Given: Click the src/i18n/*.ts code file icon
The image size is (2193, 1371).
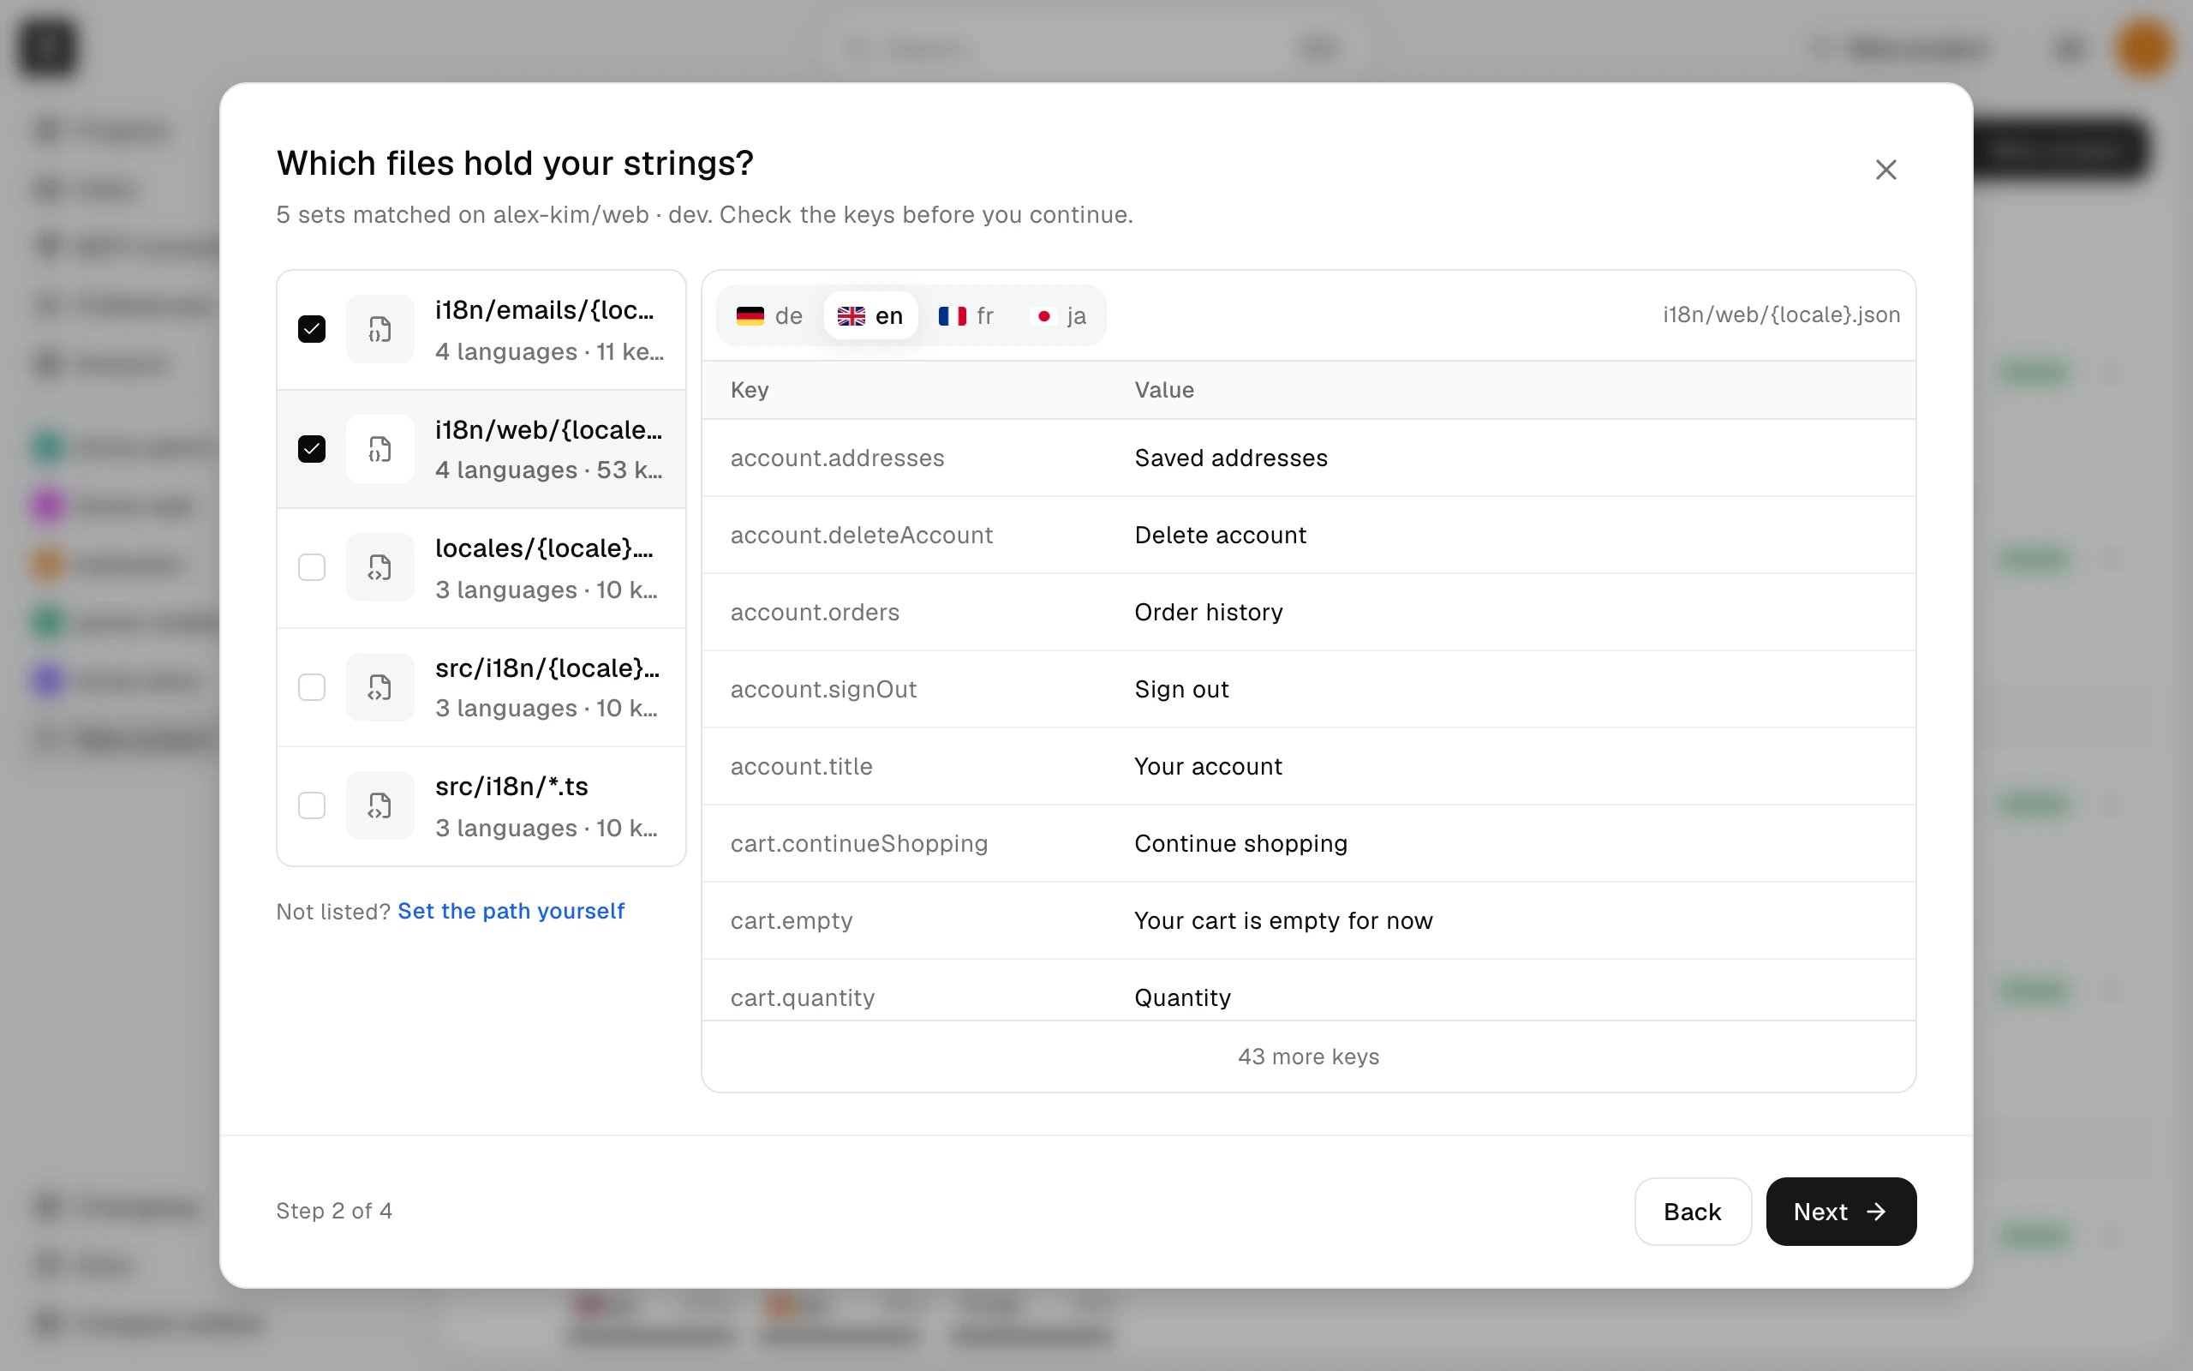Looking at the screenshot, I should point(379,805).
